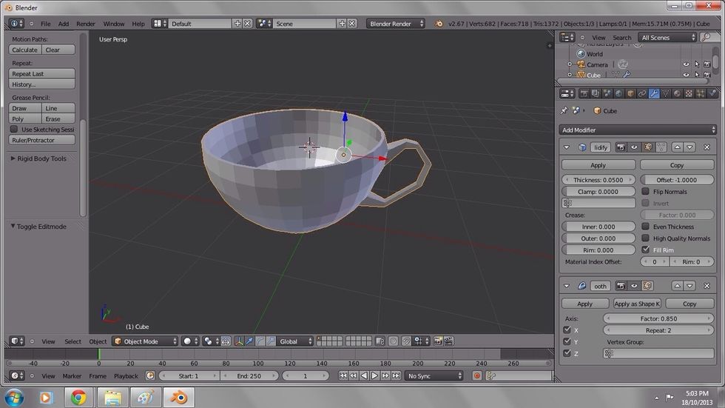Toggle Camera visibility eye in outliner
725x408 pixels.
[x=686, y=64]
